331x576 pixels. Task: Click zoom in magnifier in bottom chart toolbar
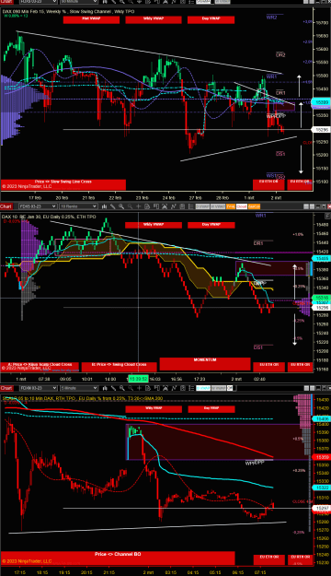coord(121,388)
